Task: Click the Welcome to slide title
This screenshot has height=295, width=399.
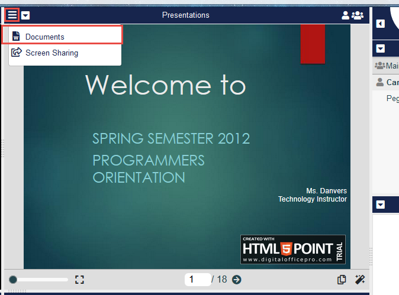Action: pos(165,85)
